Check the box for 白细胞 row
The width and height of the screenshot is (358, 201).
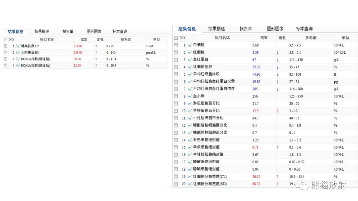pos(176,45)
